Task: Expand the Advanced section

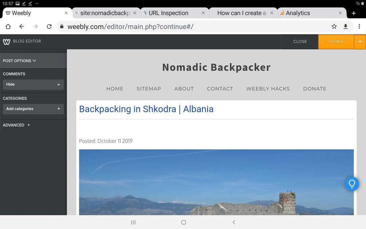Action: [17, 125]
